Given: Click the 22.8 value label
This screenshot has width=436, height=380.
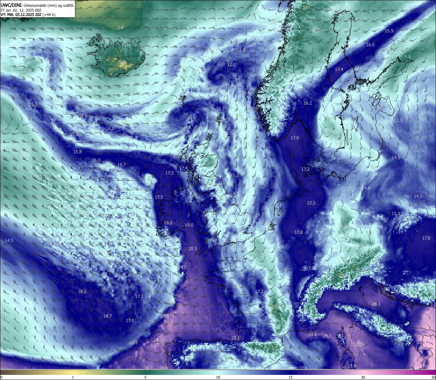Looking at the screenshot, I should (312, 334).
